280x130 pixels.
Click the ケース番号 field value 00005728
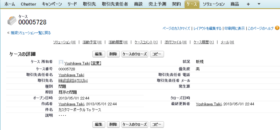(x=67, y=69)
